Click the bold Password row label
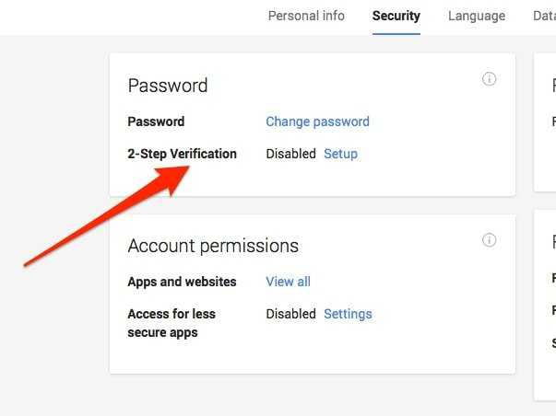The width and height of the screenshot is (556, 416). 156,121
